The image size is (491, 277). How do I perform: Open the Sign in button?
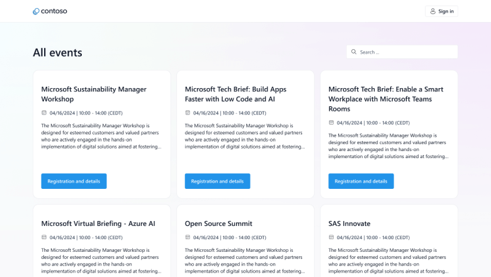click(x=441, y=11)
